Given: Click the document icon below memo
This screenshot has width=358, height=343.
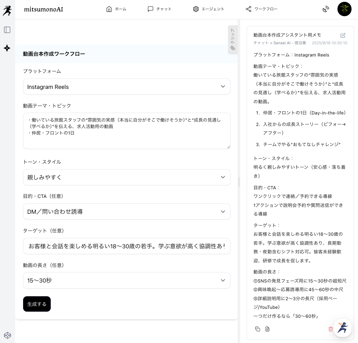Looking at the screenshot, I should click(x=267, y=329).
